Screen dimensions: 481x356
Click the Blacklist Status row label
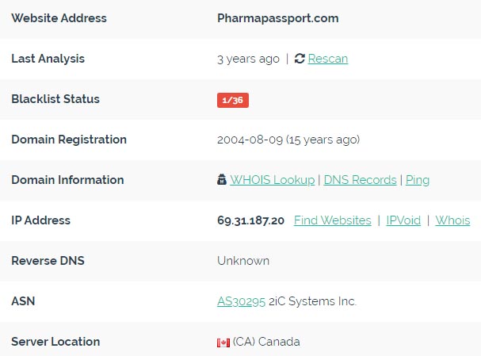(55, 99)
